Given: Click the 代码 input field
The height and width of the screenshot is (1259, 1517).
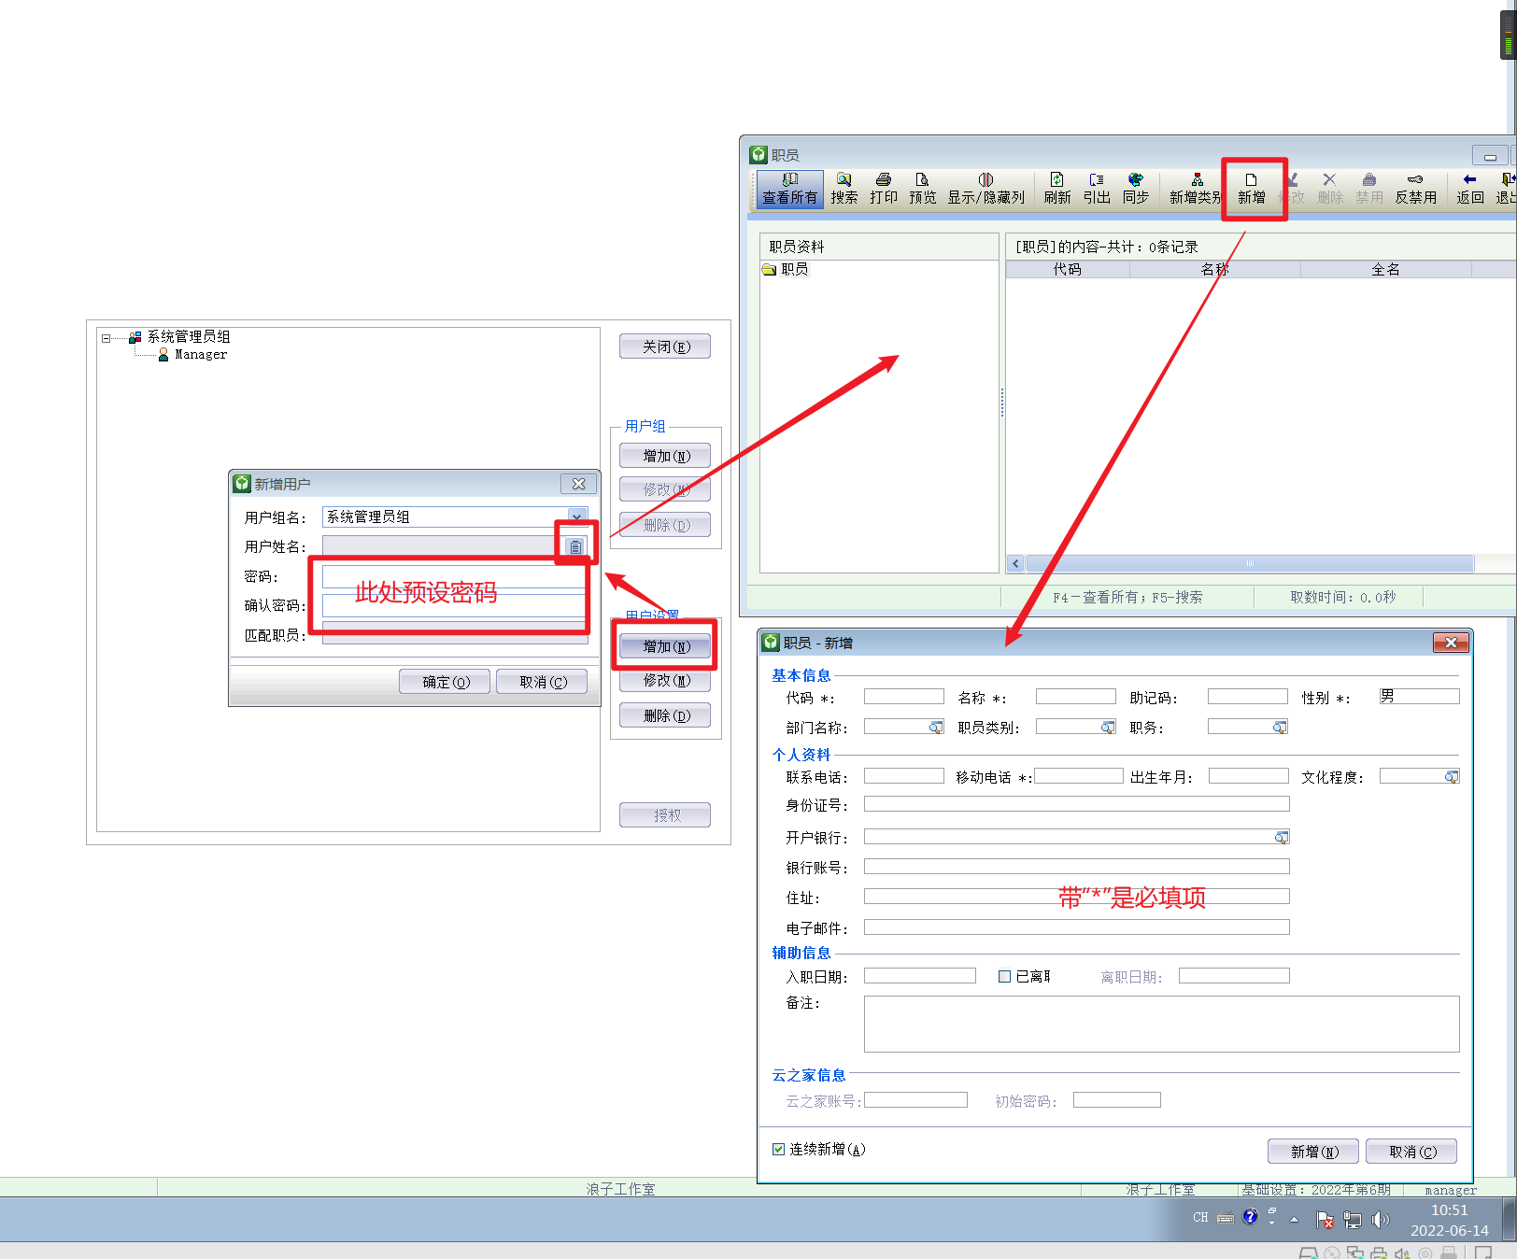Looking at the screenshot, I should pos(904,697).
